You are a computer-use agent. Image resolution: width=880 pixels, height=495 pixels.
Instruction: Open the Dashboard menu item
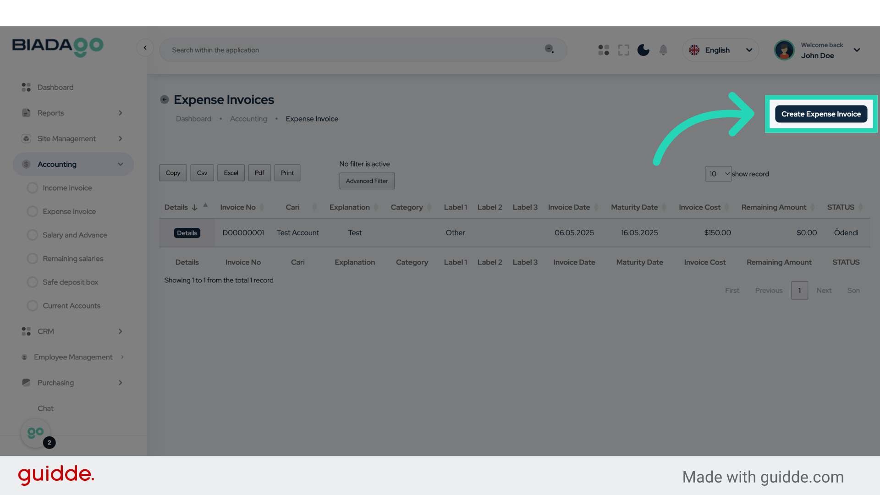[55, 87]
